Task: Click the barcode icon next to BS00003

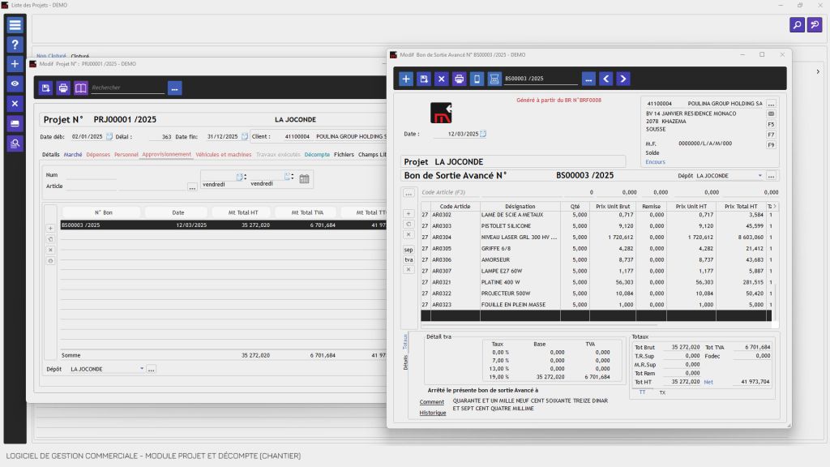Action: point(496,79)
